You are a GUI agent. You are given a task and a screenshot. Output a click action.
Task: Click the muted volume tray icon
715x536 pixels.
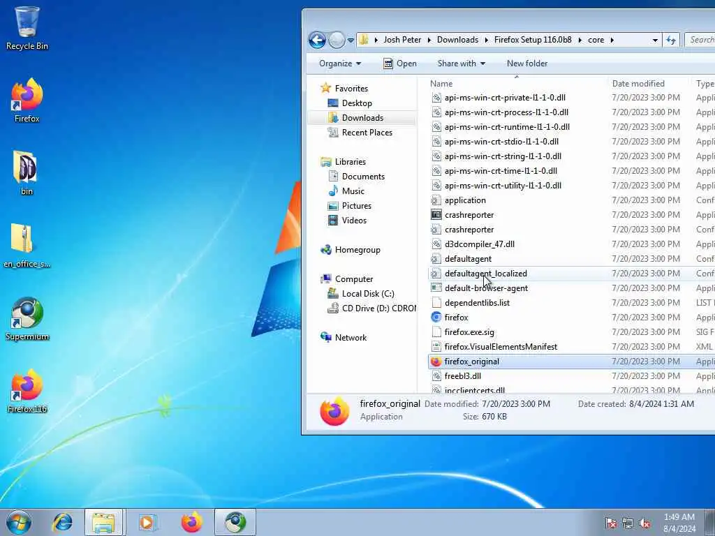[644, 523]
